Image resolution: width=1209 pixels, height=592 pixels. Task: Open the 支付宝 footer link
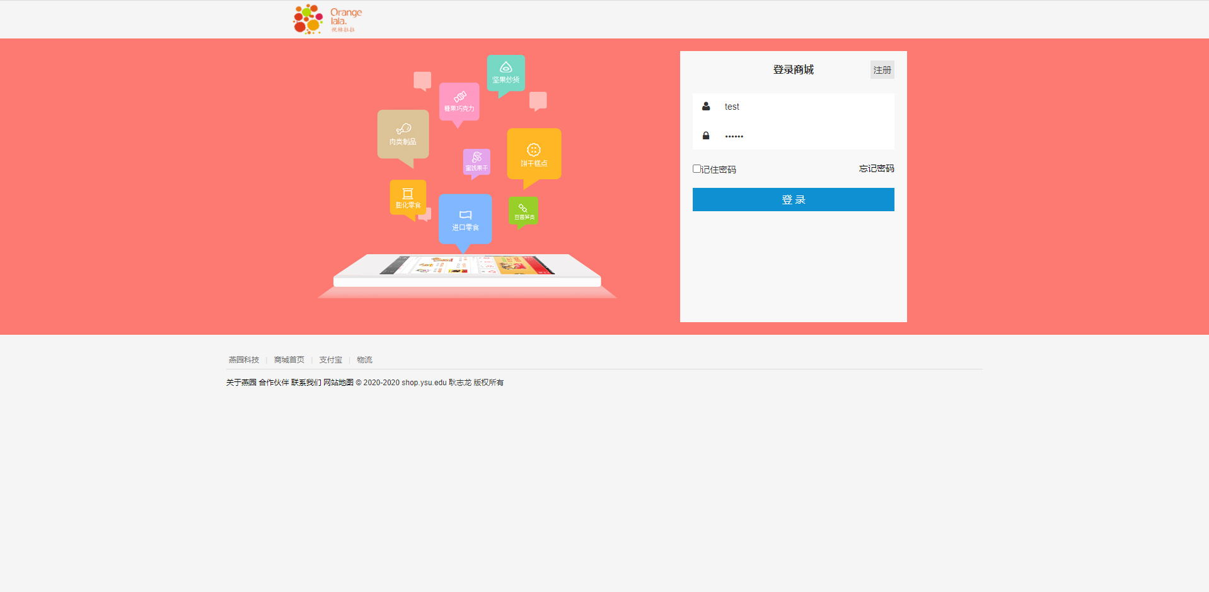click(x=330, y=360)
